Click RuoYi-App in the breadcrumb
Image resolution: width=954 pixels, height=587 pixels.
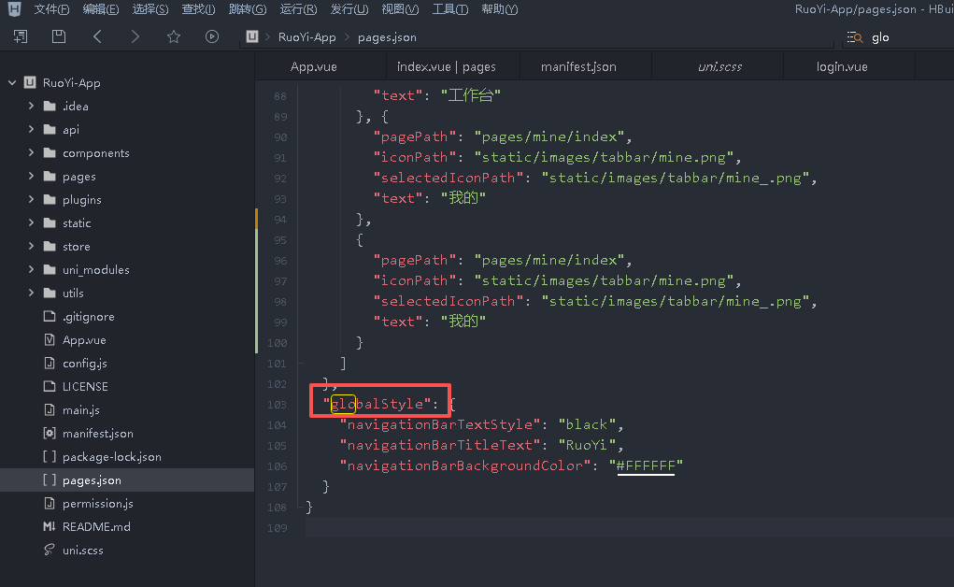306,37
